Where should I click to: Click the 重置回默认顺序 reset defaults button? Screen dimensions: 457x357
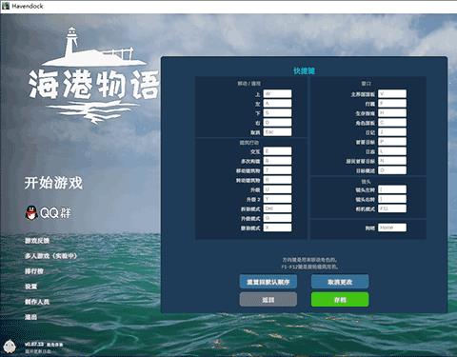click(x=268, y=282)
